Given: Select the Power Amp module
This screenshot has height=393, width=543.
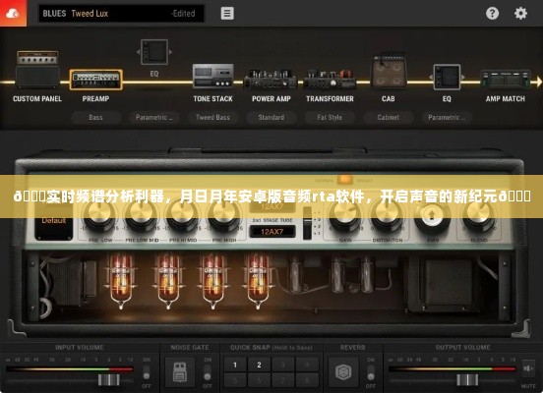Looking at the screenshot, I should [x=271, y=79].
